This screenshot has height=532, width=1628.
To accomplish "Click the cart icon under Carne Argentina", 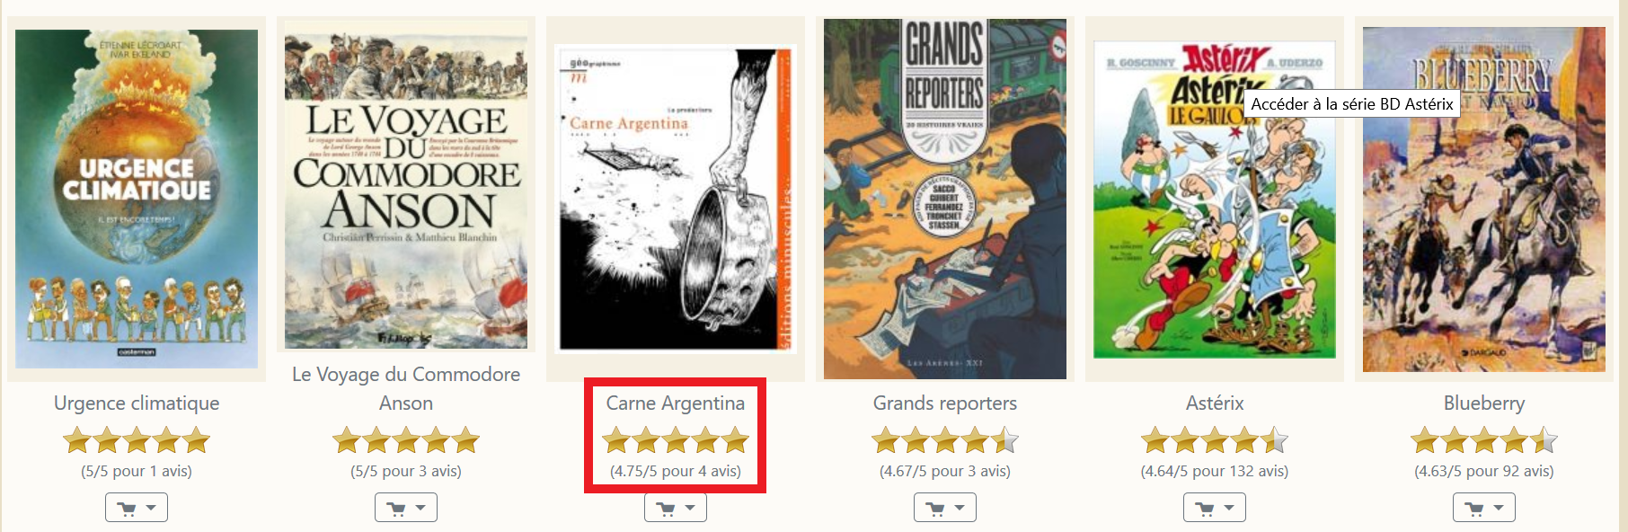I will tap(667, 508).
